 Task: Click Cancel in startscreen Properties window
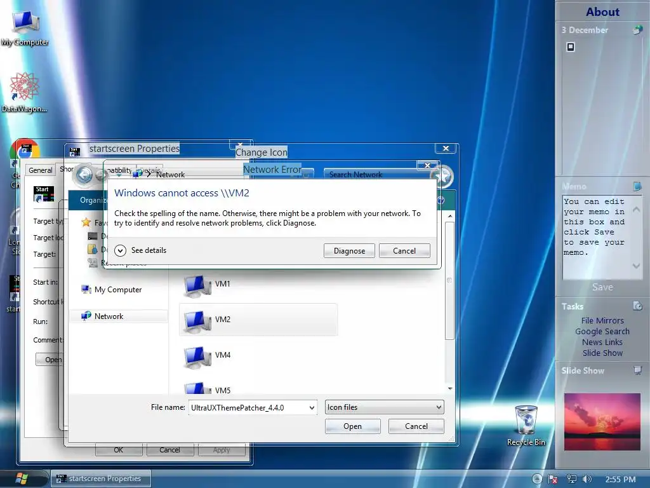[169, 450]
